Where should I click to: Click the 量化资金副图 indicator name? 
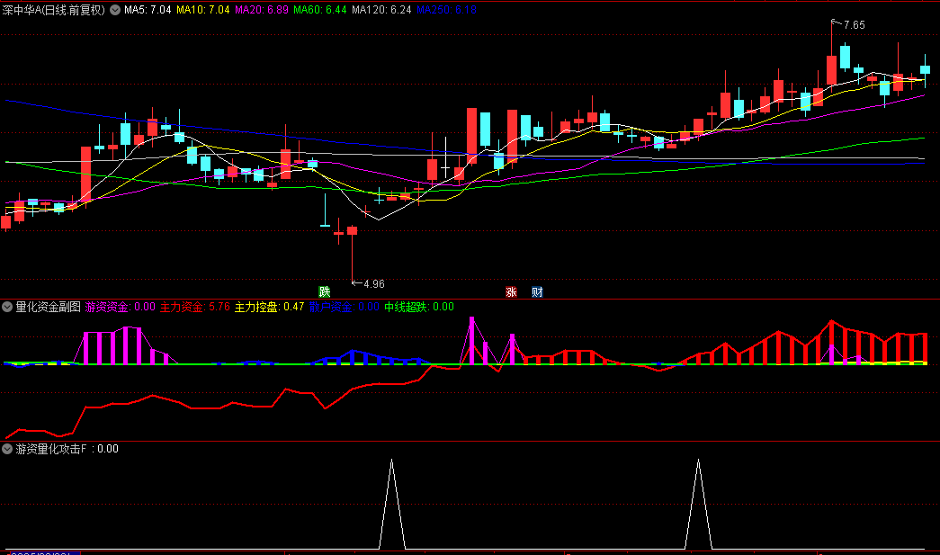point(48,307)
